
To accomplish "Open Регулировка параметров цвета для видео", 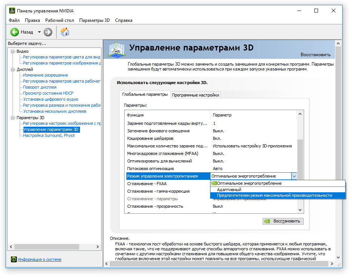I will point(62,57).
